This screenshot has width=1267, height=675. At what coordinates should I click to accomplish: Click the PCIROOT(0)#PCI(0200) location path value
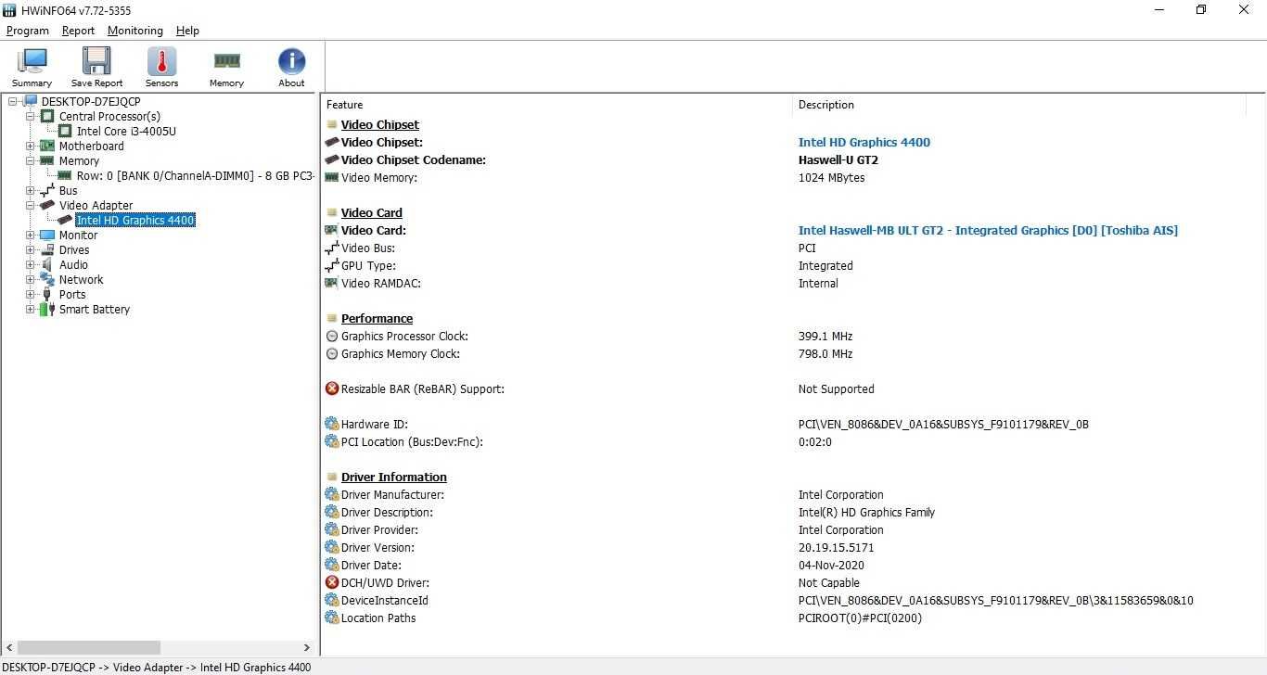tap(860, 618)
